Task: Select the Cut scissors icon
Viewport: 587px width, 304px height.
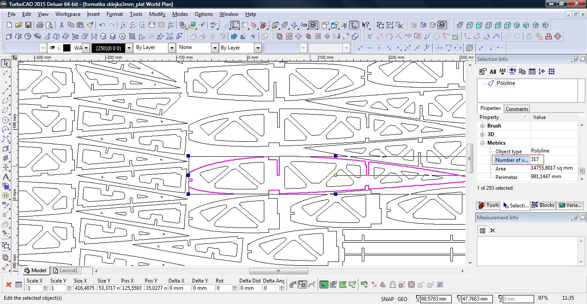Action: (61, 25)
